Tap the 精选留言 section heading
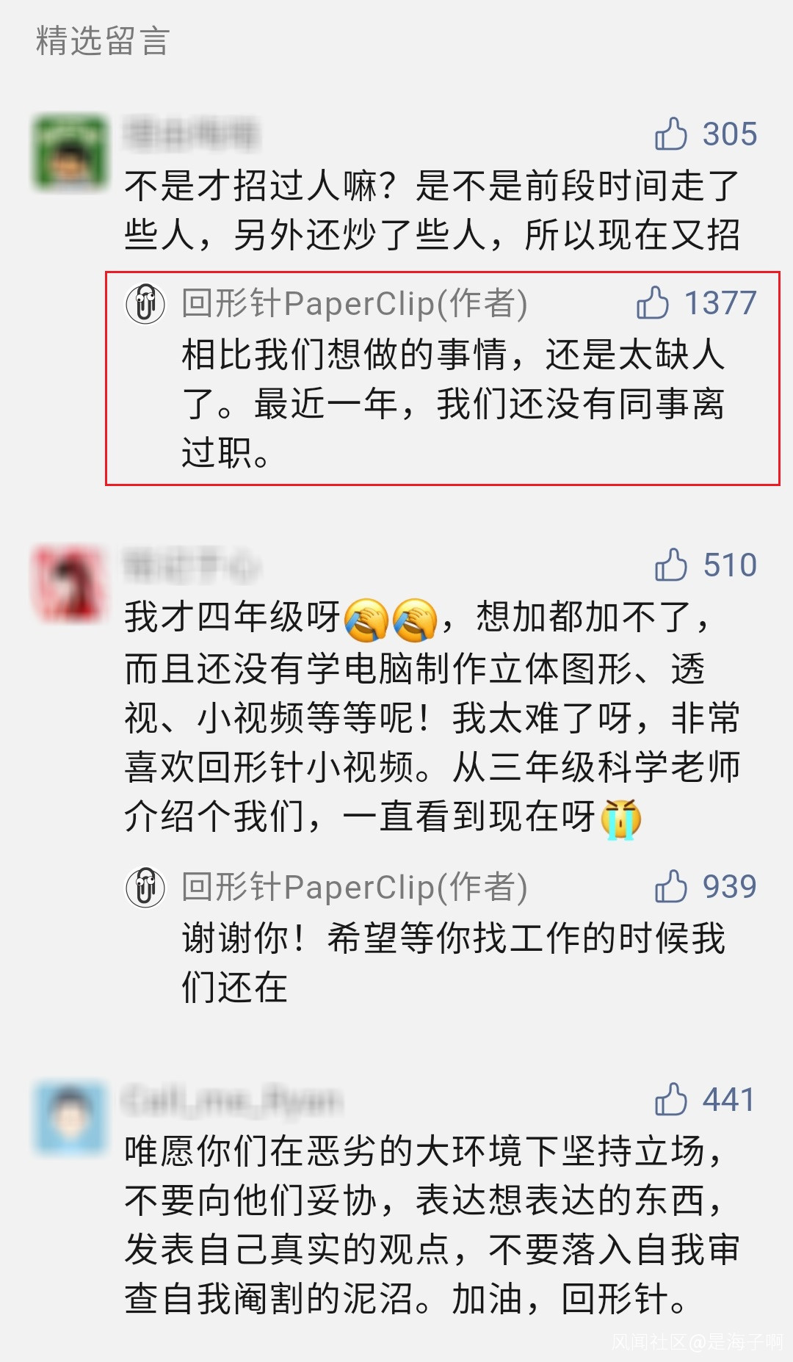The height and width of the screenshot is (1362, 793). 103,41
